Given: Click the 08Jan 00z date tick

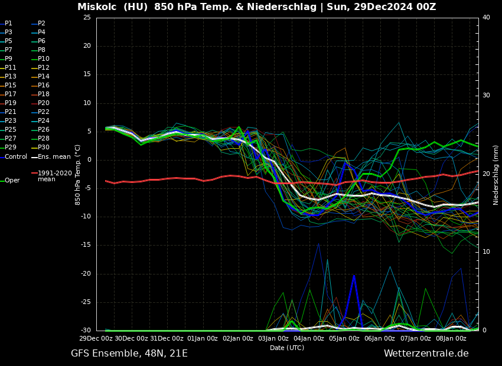Looking at the screenshot, I should [451, 339].
